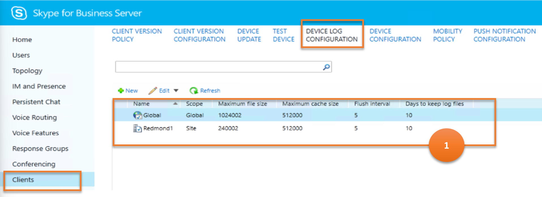Open the Edit dropdown arrow
The height and width of the screenshot is (197, 542).
coord(176,91)
